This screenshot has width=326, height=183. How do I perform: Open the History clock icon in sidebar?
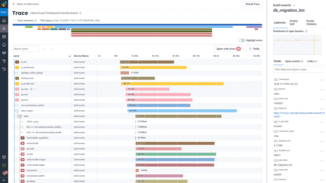click(x=4, y=69)
